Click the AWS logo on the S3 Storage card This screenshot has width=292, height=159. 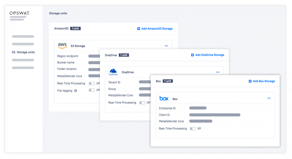tap(62, 46)
